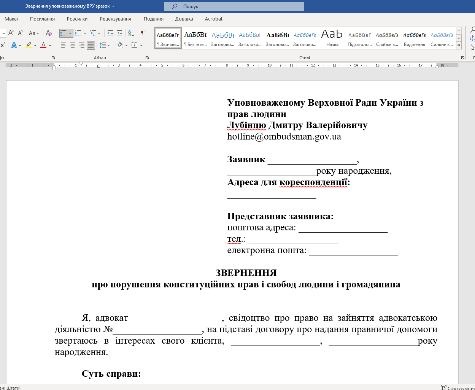The width and height of the screenshot is (475, 390).
Task: Toggle justified alignment
Action: pos(91,45)
